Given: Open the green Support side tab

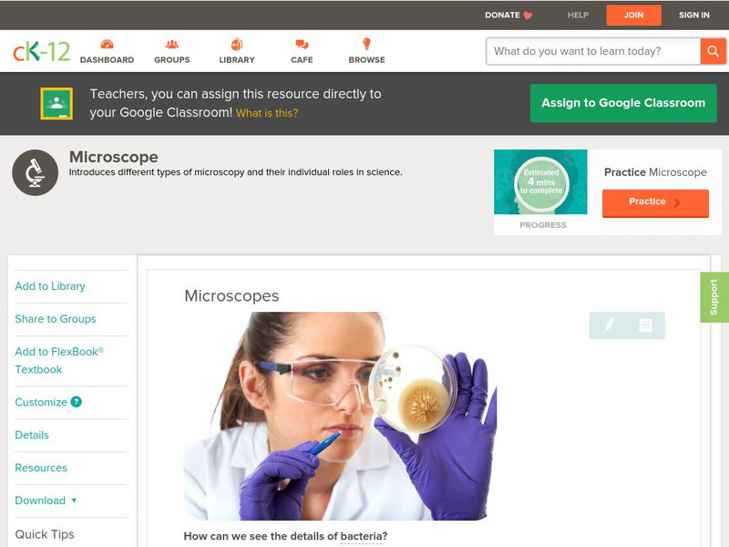Looking at the screenshot, I should (714, 297).
